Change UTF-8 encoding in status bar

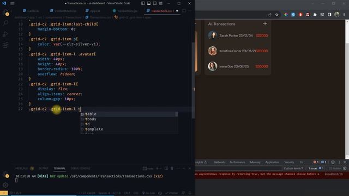(x=117, y=193)
